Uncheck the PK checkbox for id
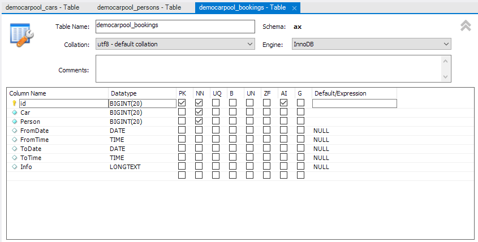 [x=182, y=103]
